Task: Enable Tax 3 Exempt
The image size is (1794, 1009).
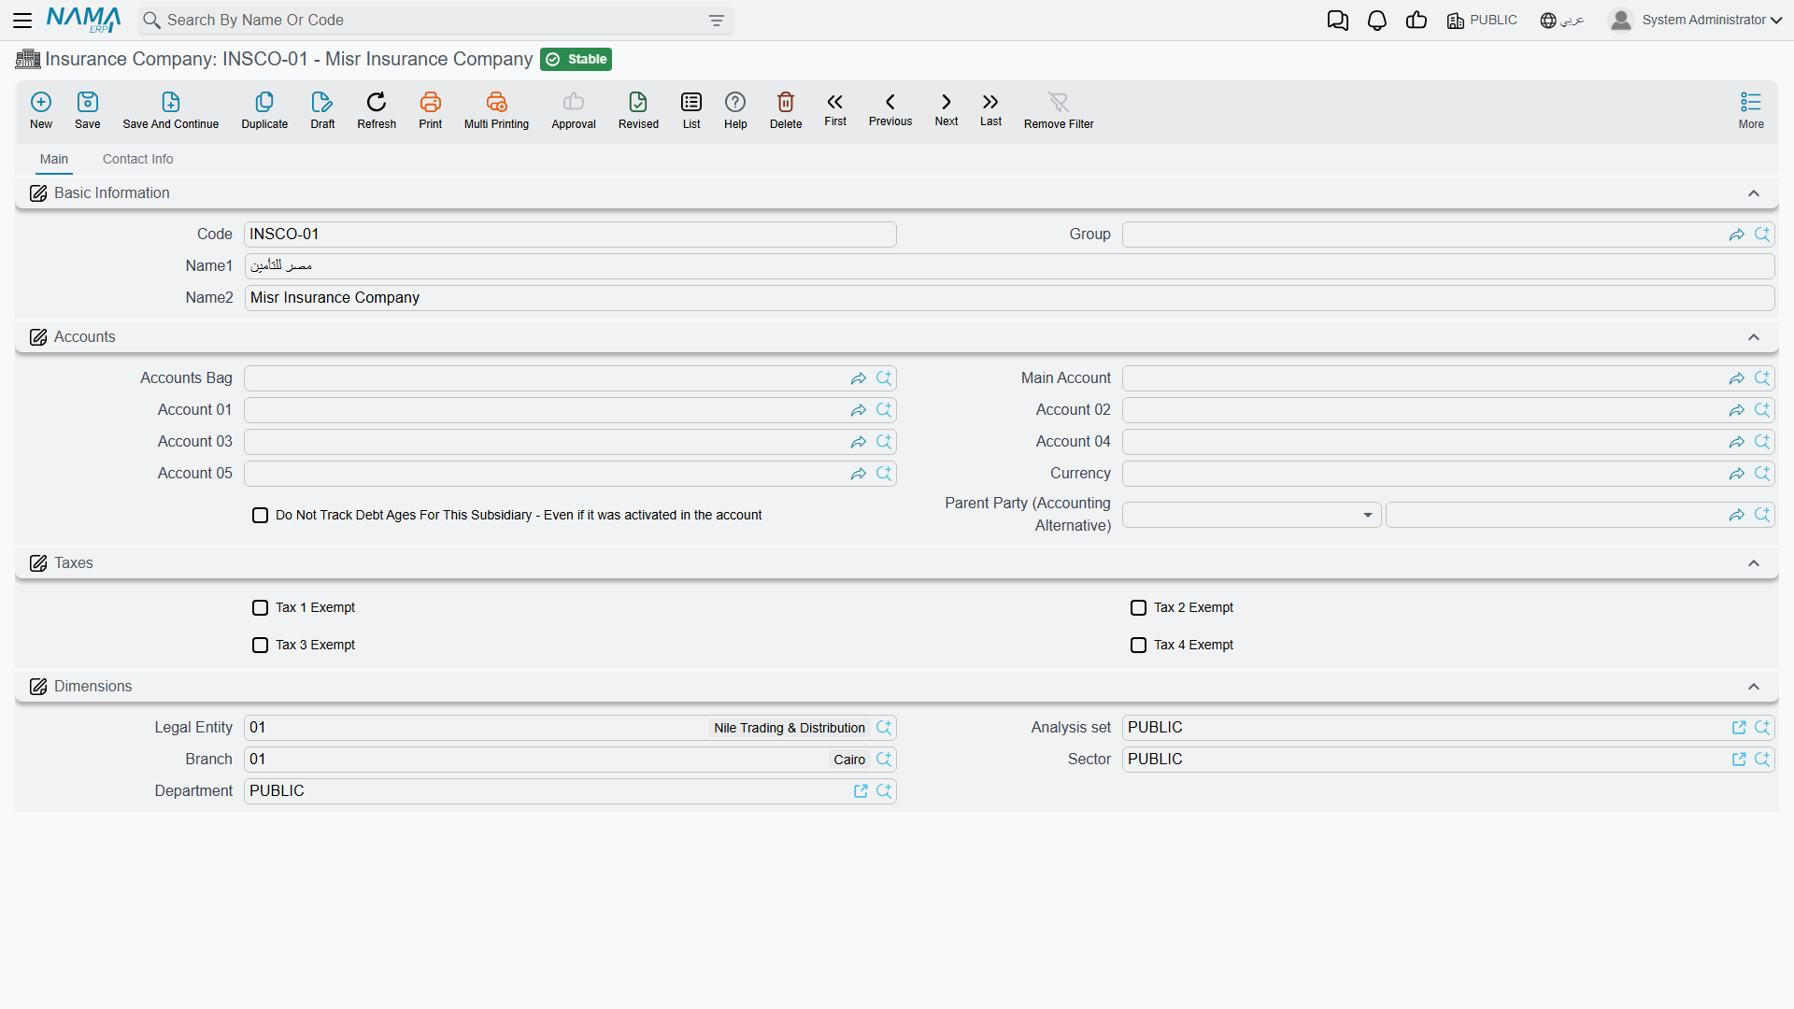Action: pos(261,645)
